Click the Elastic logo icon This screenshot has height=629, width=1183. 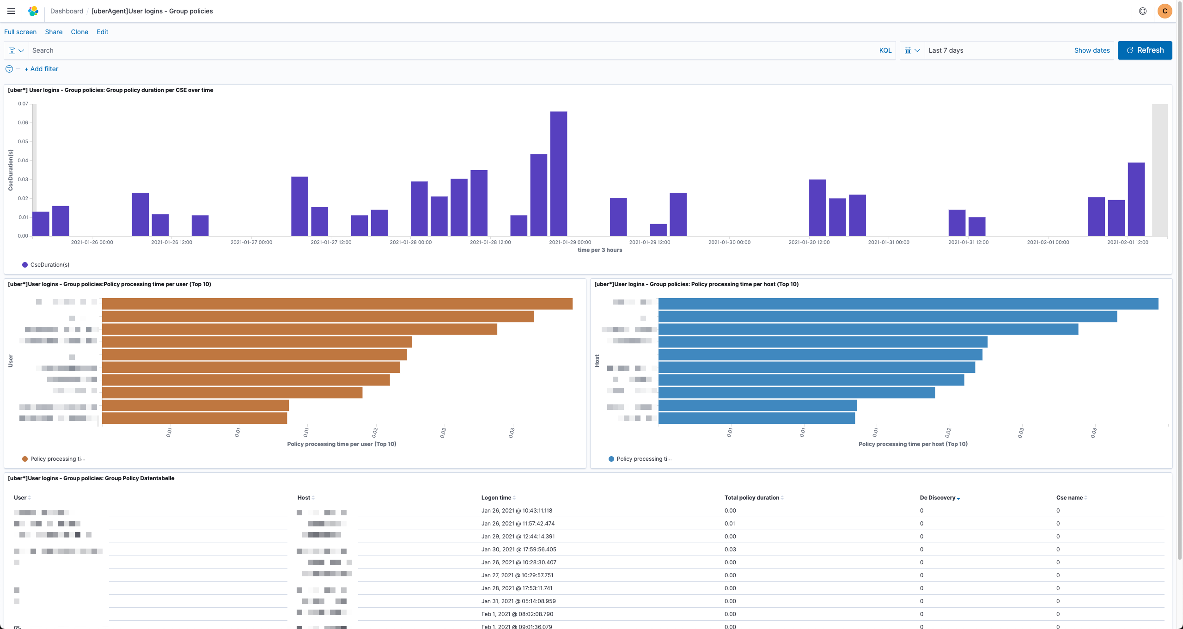(x=33, y=11)
